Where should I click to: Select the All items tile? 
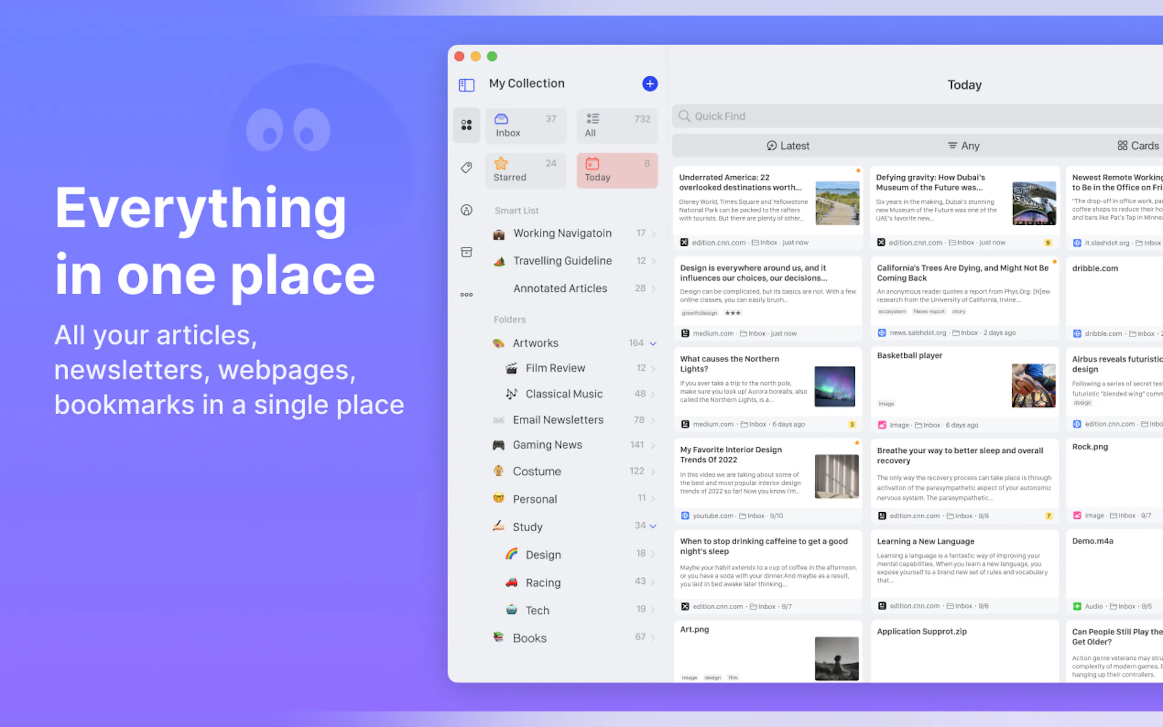click(616, 126)
